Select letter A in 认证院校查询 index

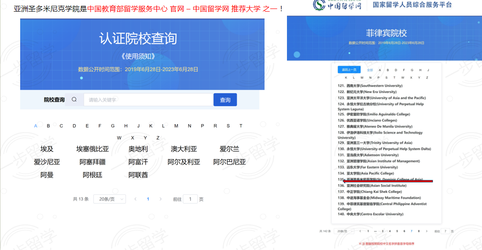point(36,126)
